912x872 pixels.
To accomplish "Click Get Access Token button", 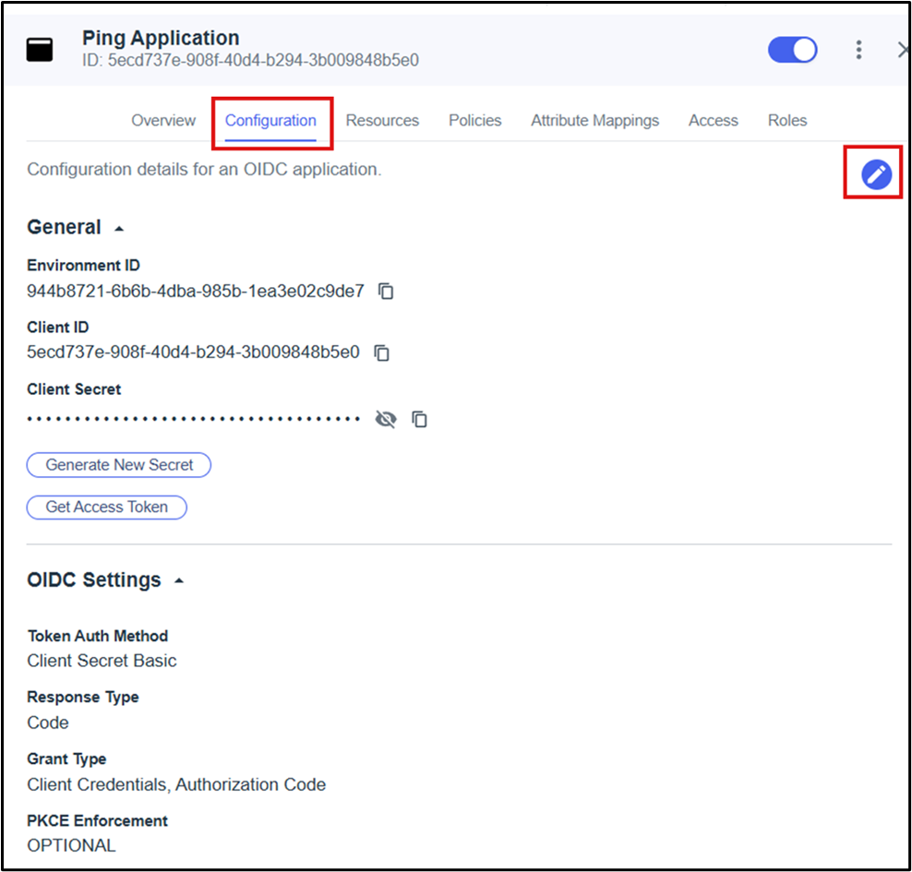I will coord(106,507).
